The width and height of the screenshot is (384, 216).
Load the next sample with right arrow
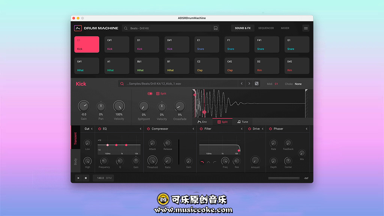click(249, 84)
